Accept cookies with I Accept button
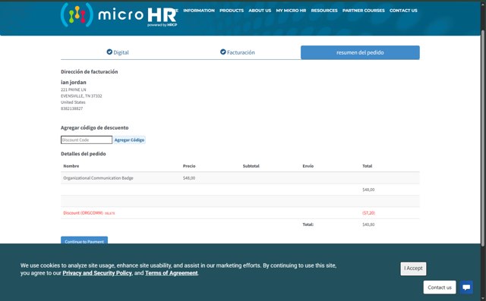The width and height of the screenshot is (486, 301). click(x=413, y=268)
